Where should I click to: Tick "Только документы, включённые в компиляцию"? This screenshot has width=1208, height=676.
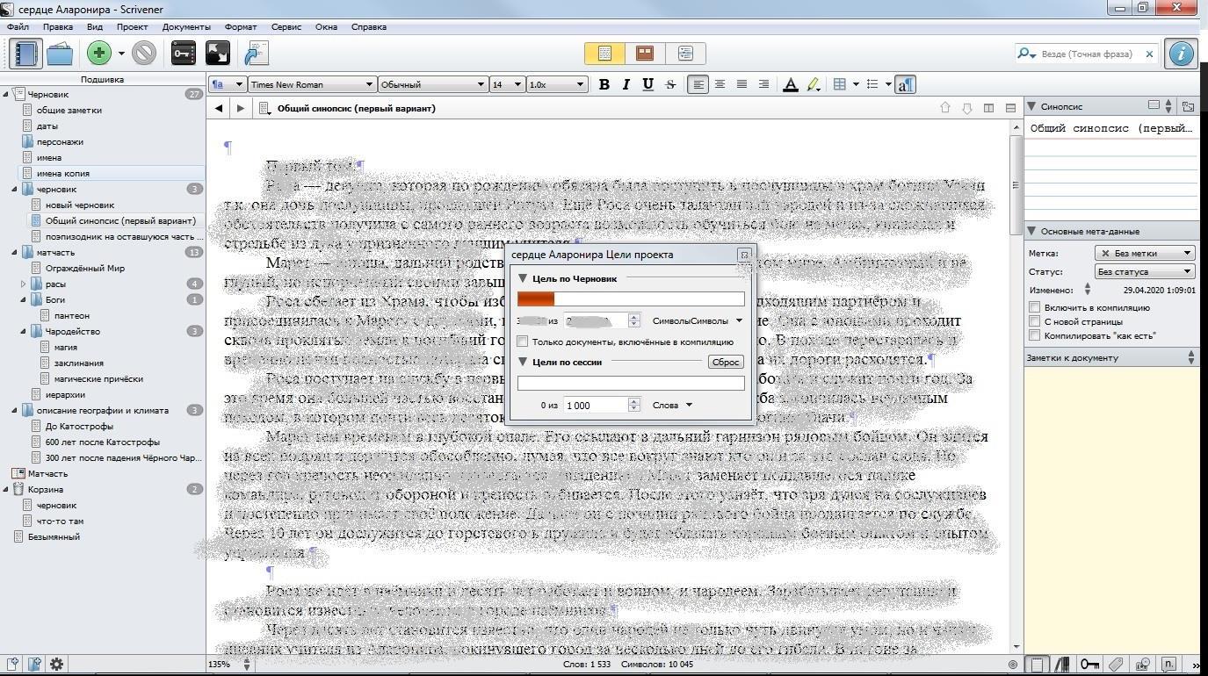(524, 342)
